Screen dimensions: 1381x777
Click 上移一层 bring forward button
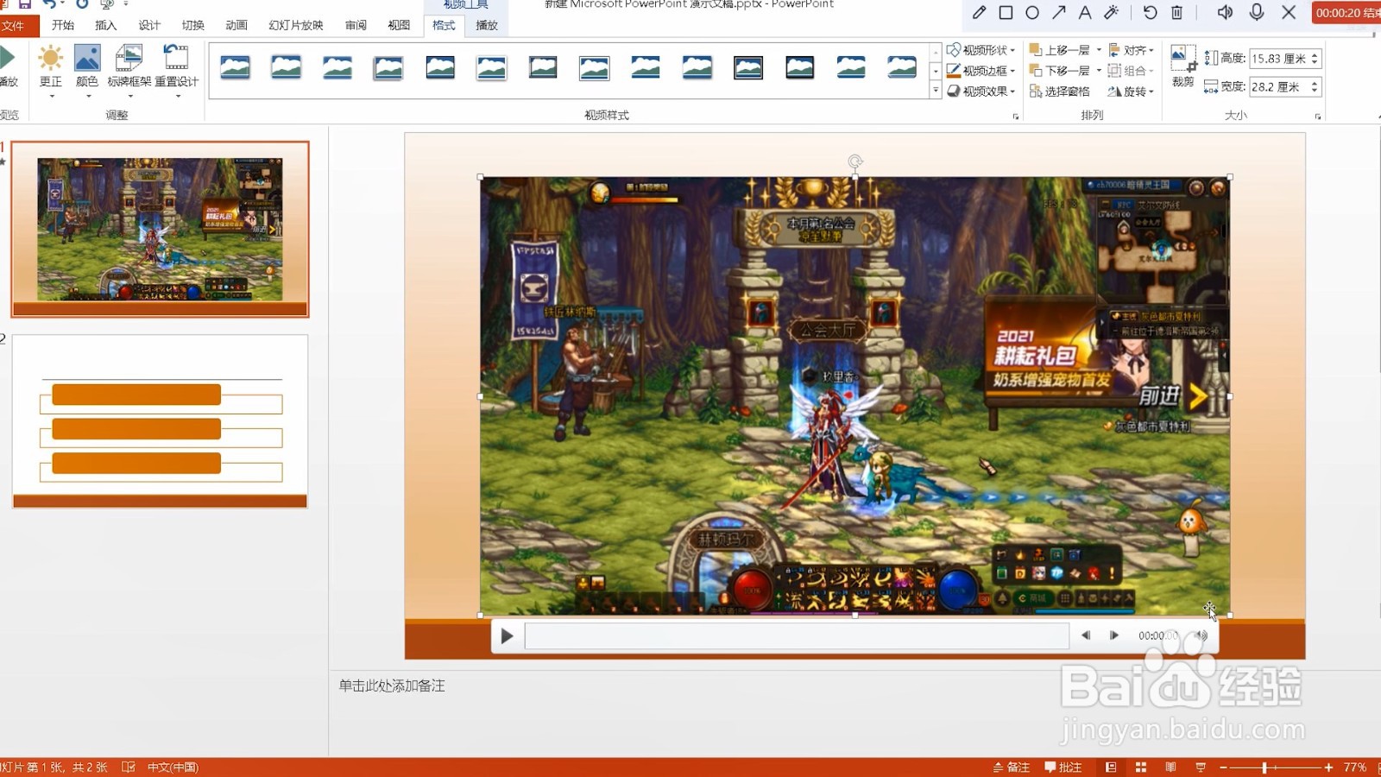point(1060,50)
